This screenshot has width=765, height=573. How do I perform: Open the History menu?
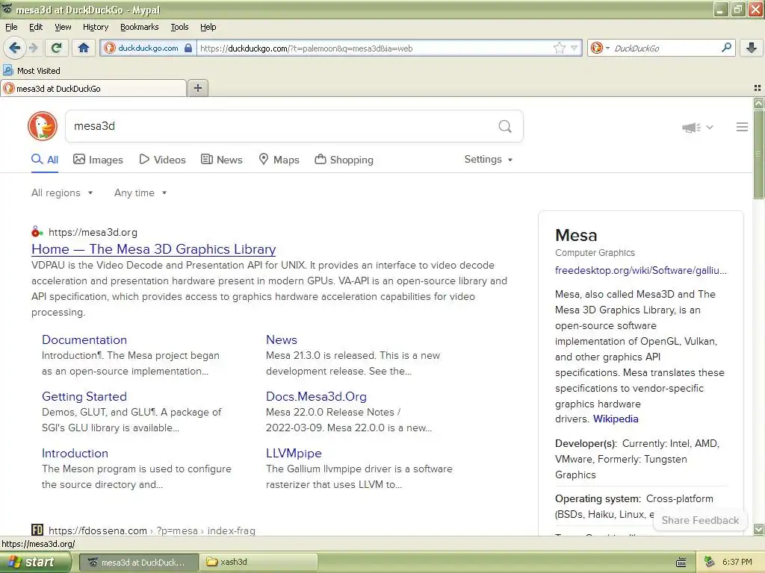(x=95, y=27)
